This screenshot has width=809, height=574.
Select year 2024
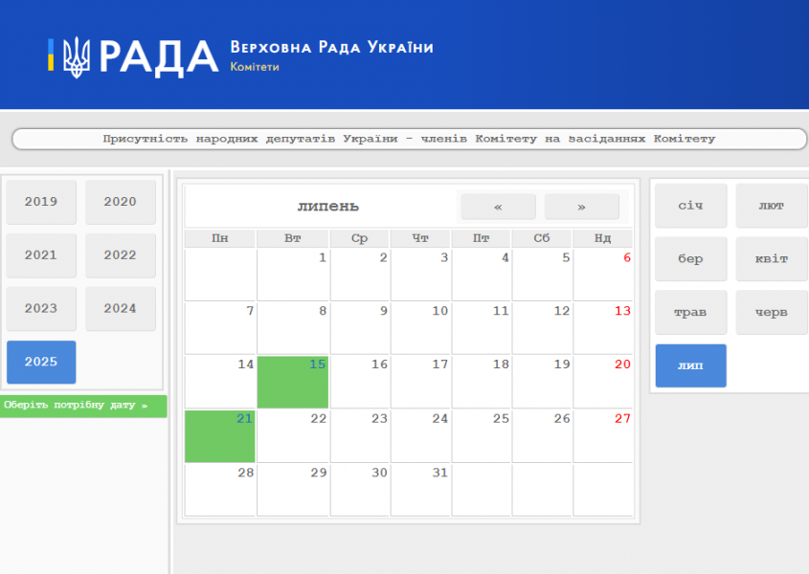point(121,308)
